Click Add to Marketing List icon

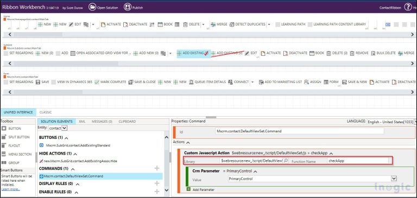(261, 82)
